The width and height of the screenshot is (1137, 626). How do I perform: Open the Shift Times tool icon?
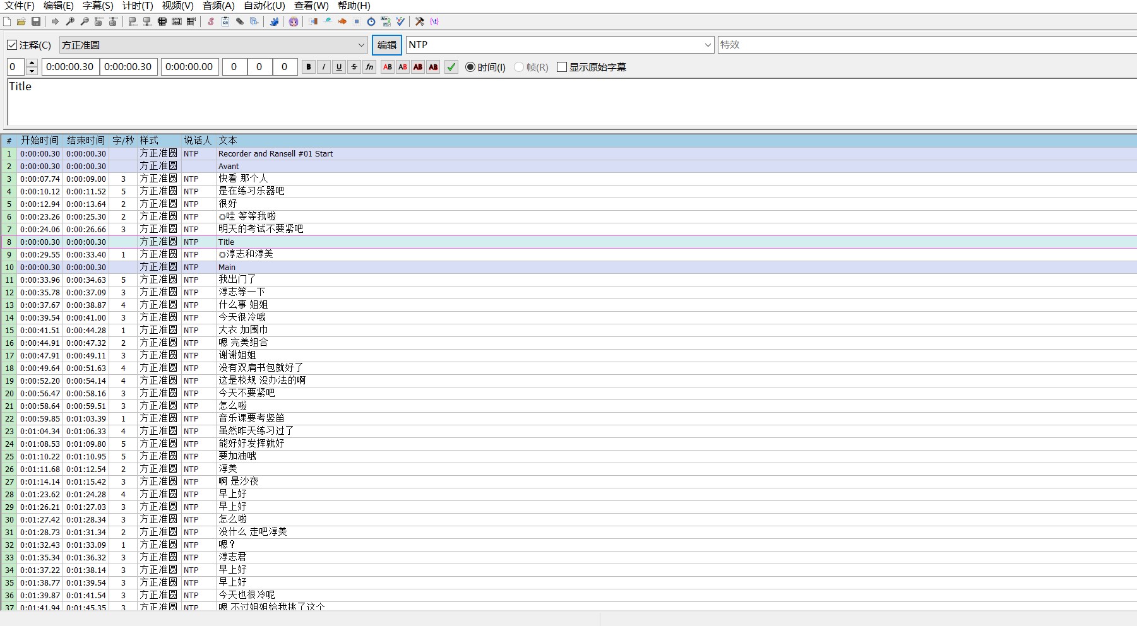[x=313, y=21]
